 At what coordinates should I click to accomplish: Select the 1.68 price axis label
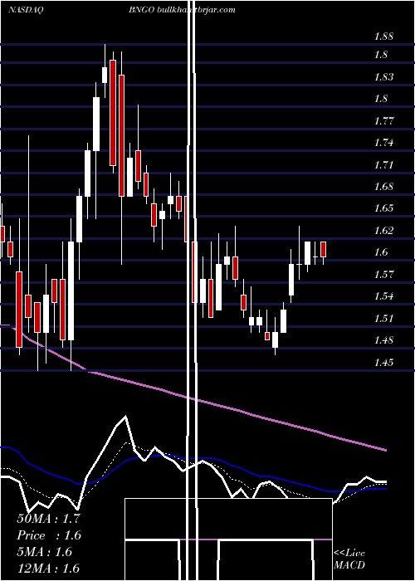(383, 187)
